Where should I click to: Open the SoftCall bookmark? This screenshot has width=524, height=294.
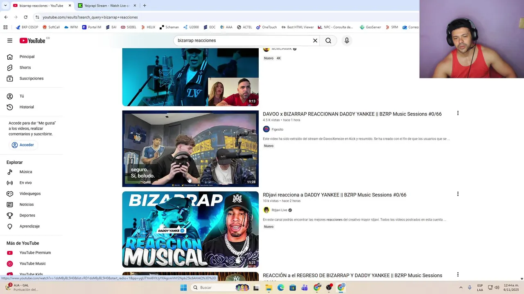tap(51, 27)
